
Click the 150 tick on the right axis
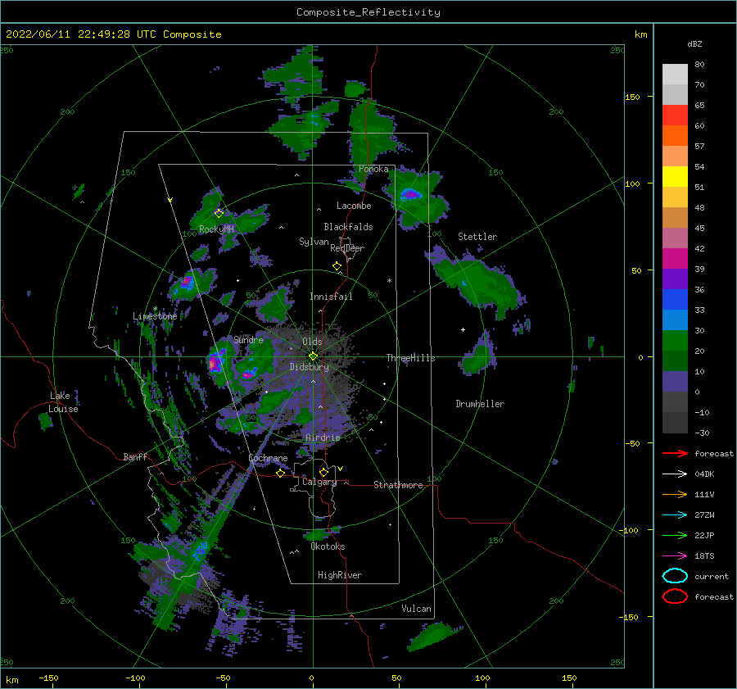[x=632, y=97]
